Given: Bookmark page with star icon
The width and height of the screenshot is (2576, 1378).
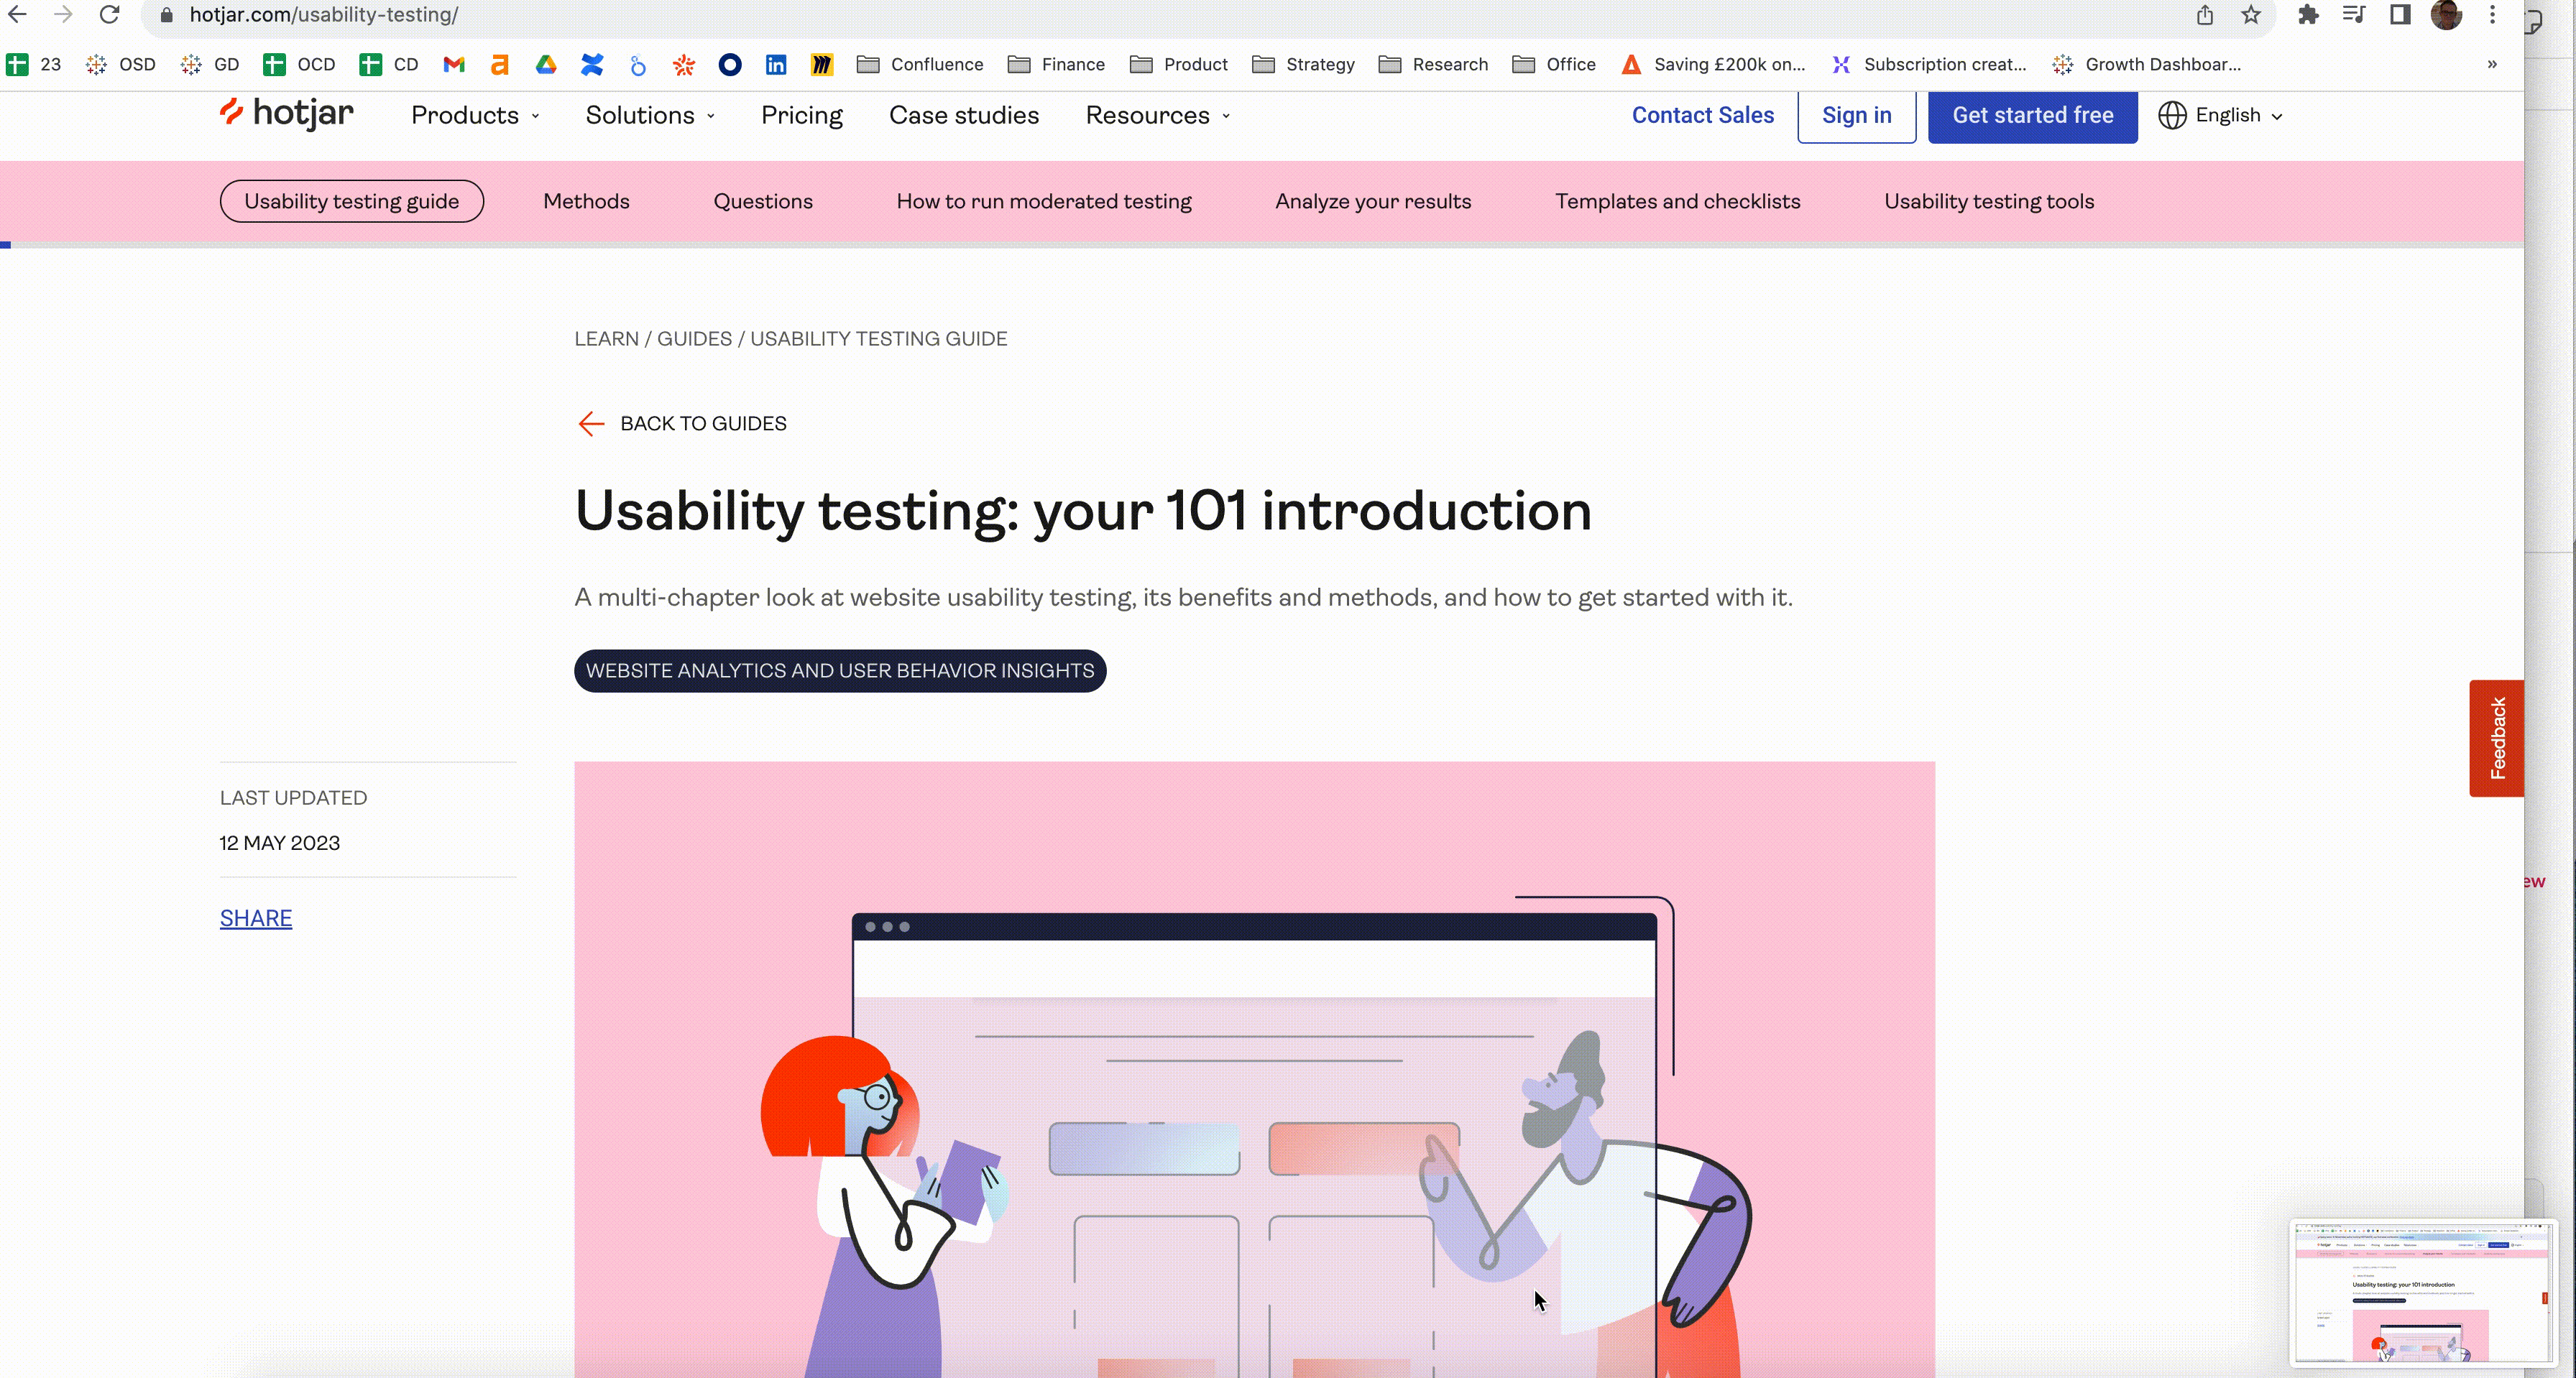Looking at the screenshot, I should (x=2250, y=15).
